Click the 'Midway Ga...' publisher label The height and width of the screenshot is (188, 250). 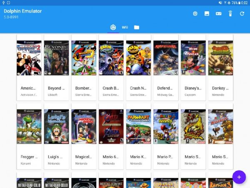tap(165, 95)
